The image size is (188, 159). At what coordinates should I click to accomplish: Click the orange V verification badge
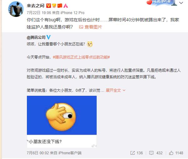tap(48, 6)
